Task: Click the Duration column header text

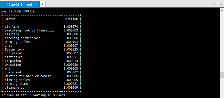Action: tap(71, 19)
